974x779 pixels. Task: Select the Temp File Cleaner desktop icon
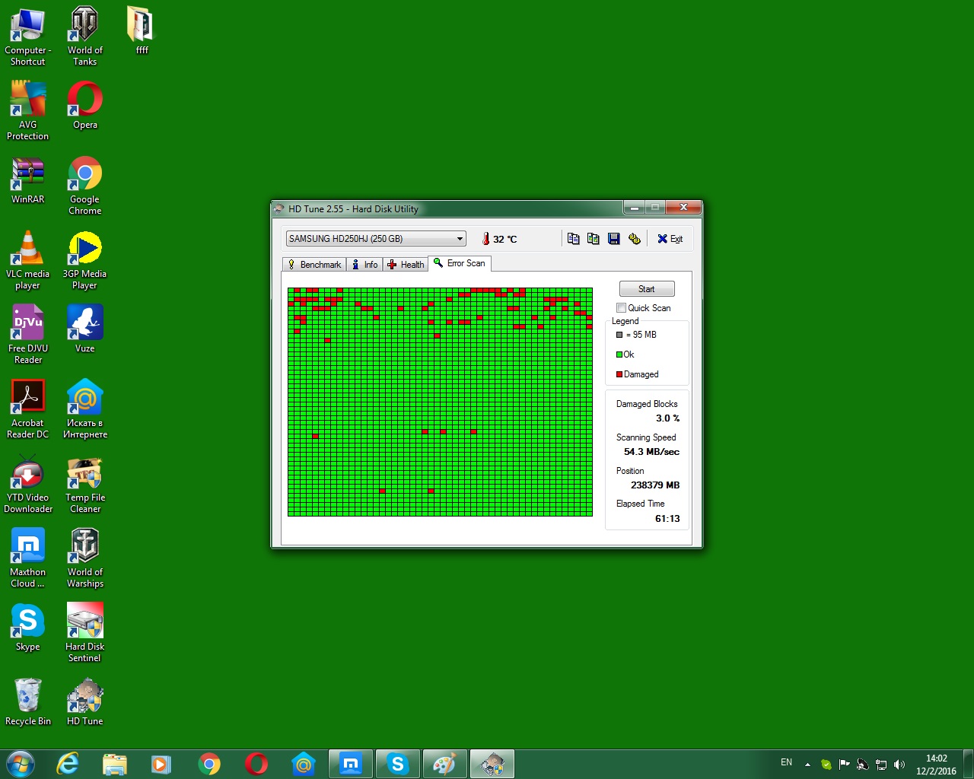84,482
